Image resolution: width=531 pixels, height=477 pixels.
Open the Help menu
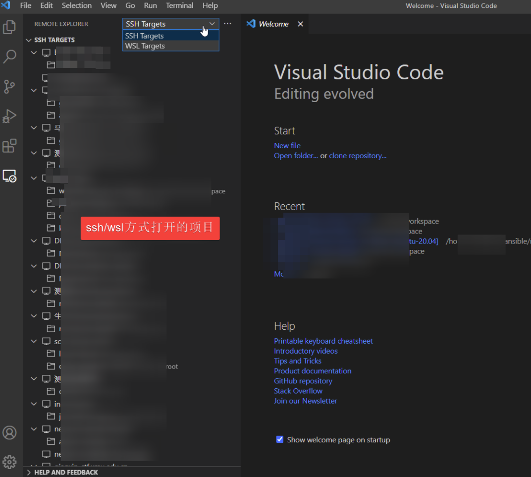pyautogui.click(x=211, y=5)
